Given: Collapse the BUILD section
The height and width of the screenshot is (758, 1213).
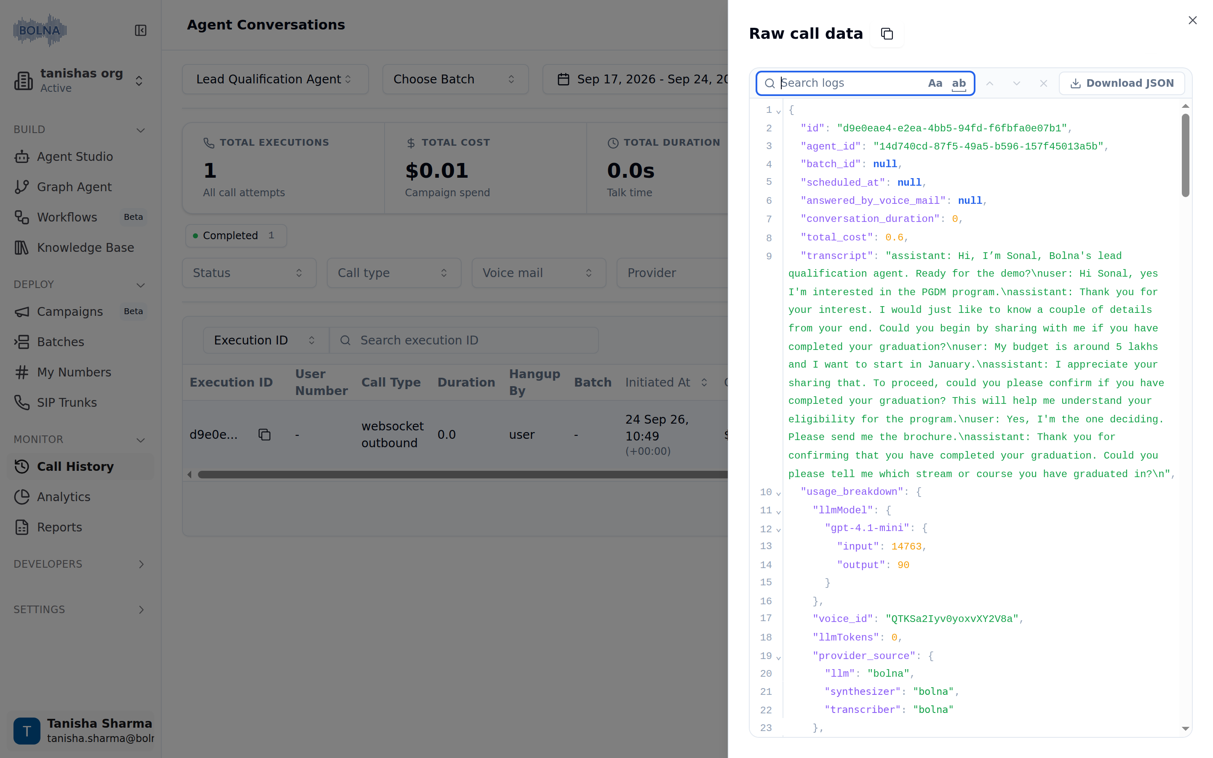Looking at the screenshot, I should [x=81, y=130].
